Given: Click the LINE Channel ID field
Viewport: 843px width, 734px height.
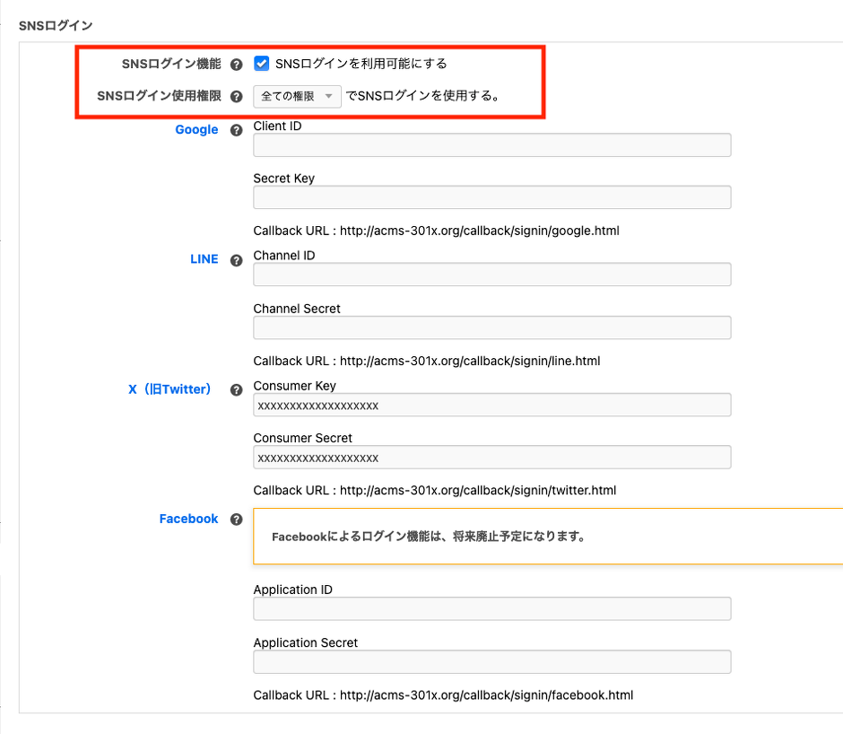Looking at the screenshot, I should point(491,275).
